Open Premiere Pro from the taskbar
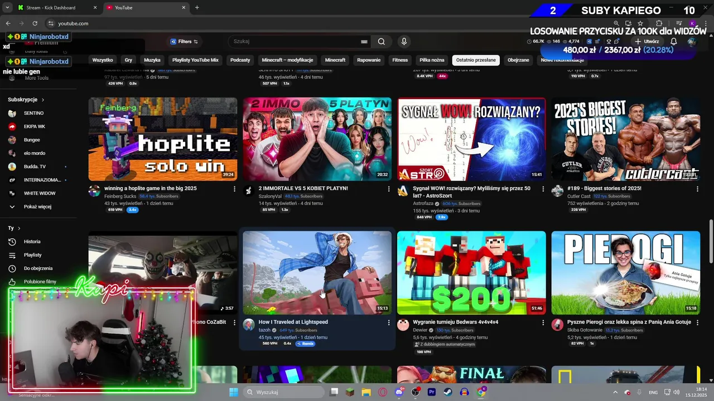The height and width of the screenshot is (401, 714). point(431,392)
